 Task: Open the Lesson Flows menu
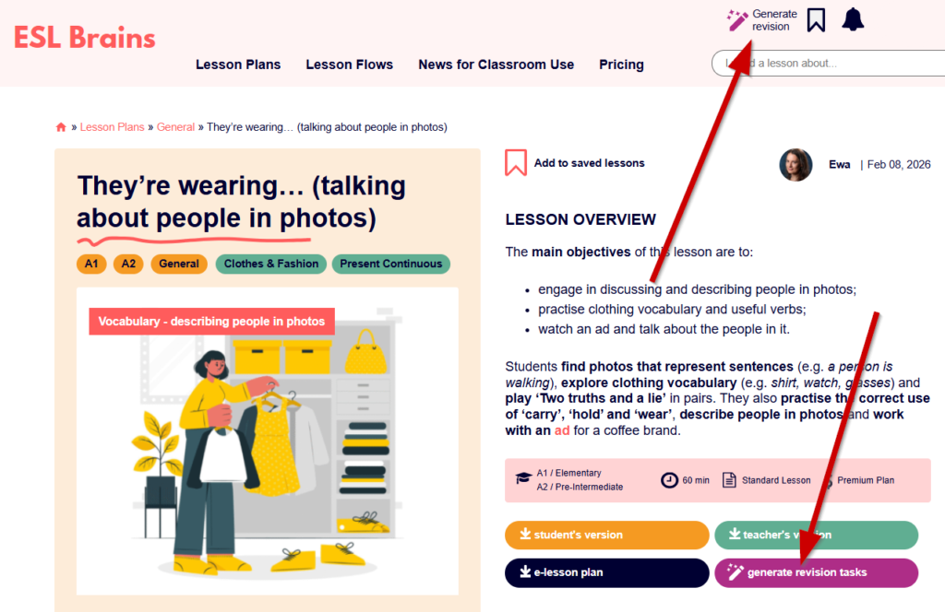coord(350,65)
